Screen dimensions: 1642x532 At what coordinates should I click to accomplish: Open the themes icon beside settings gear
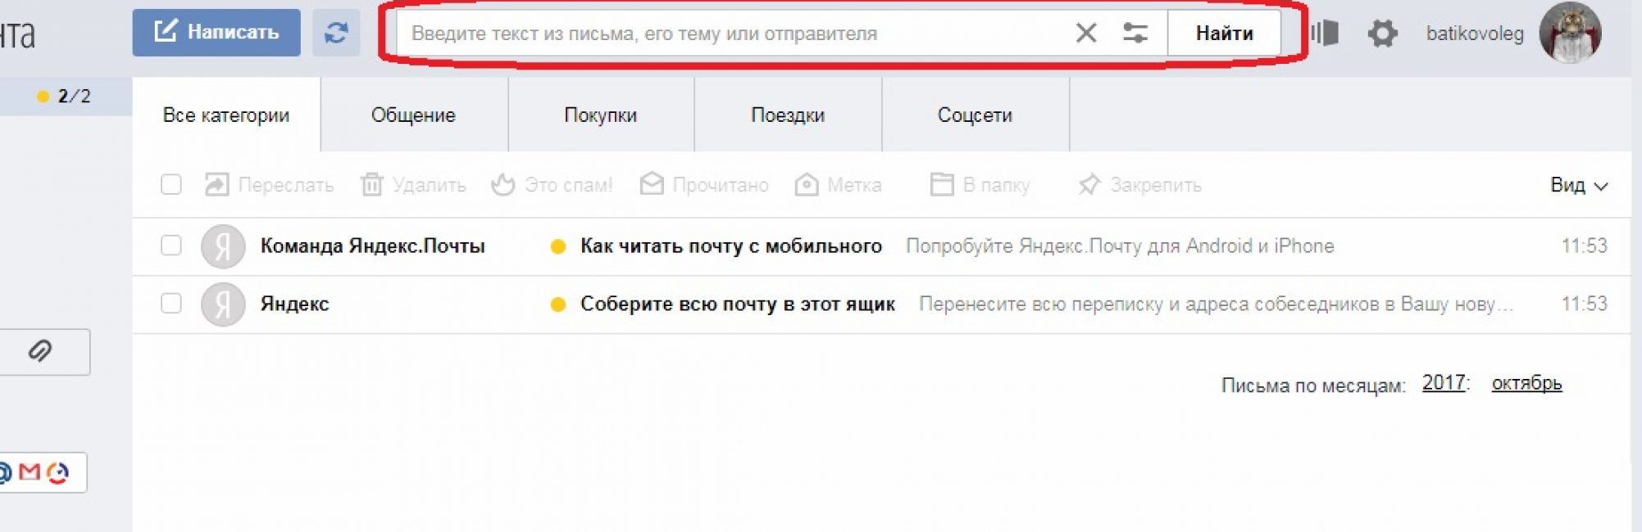[1325, 34]
